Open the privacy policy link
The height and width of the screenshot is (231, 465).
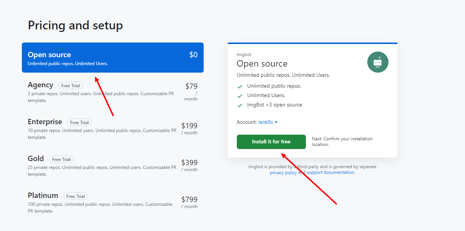coord(283,173)
